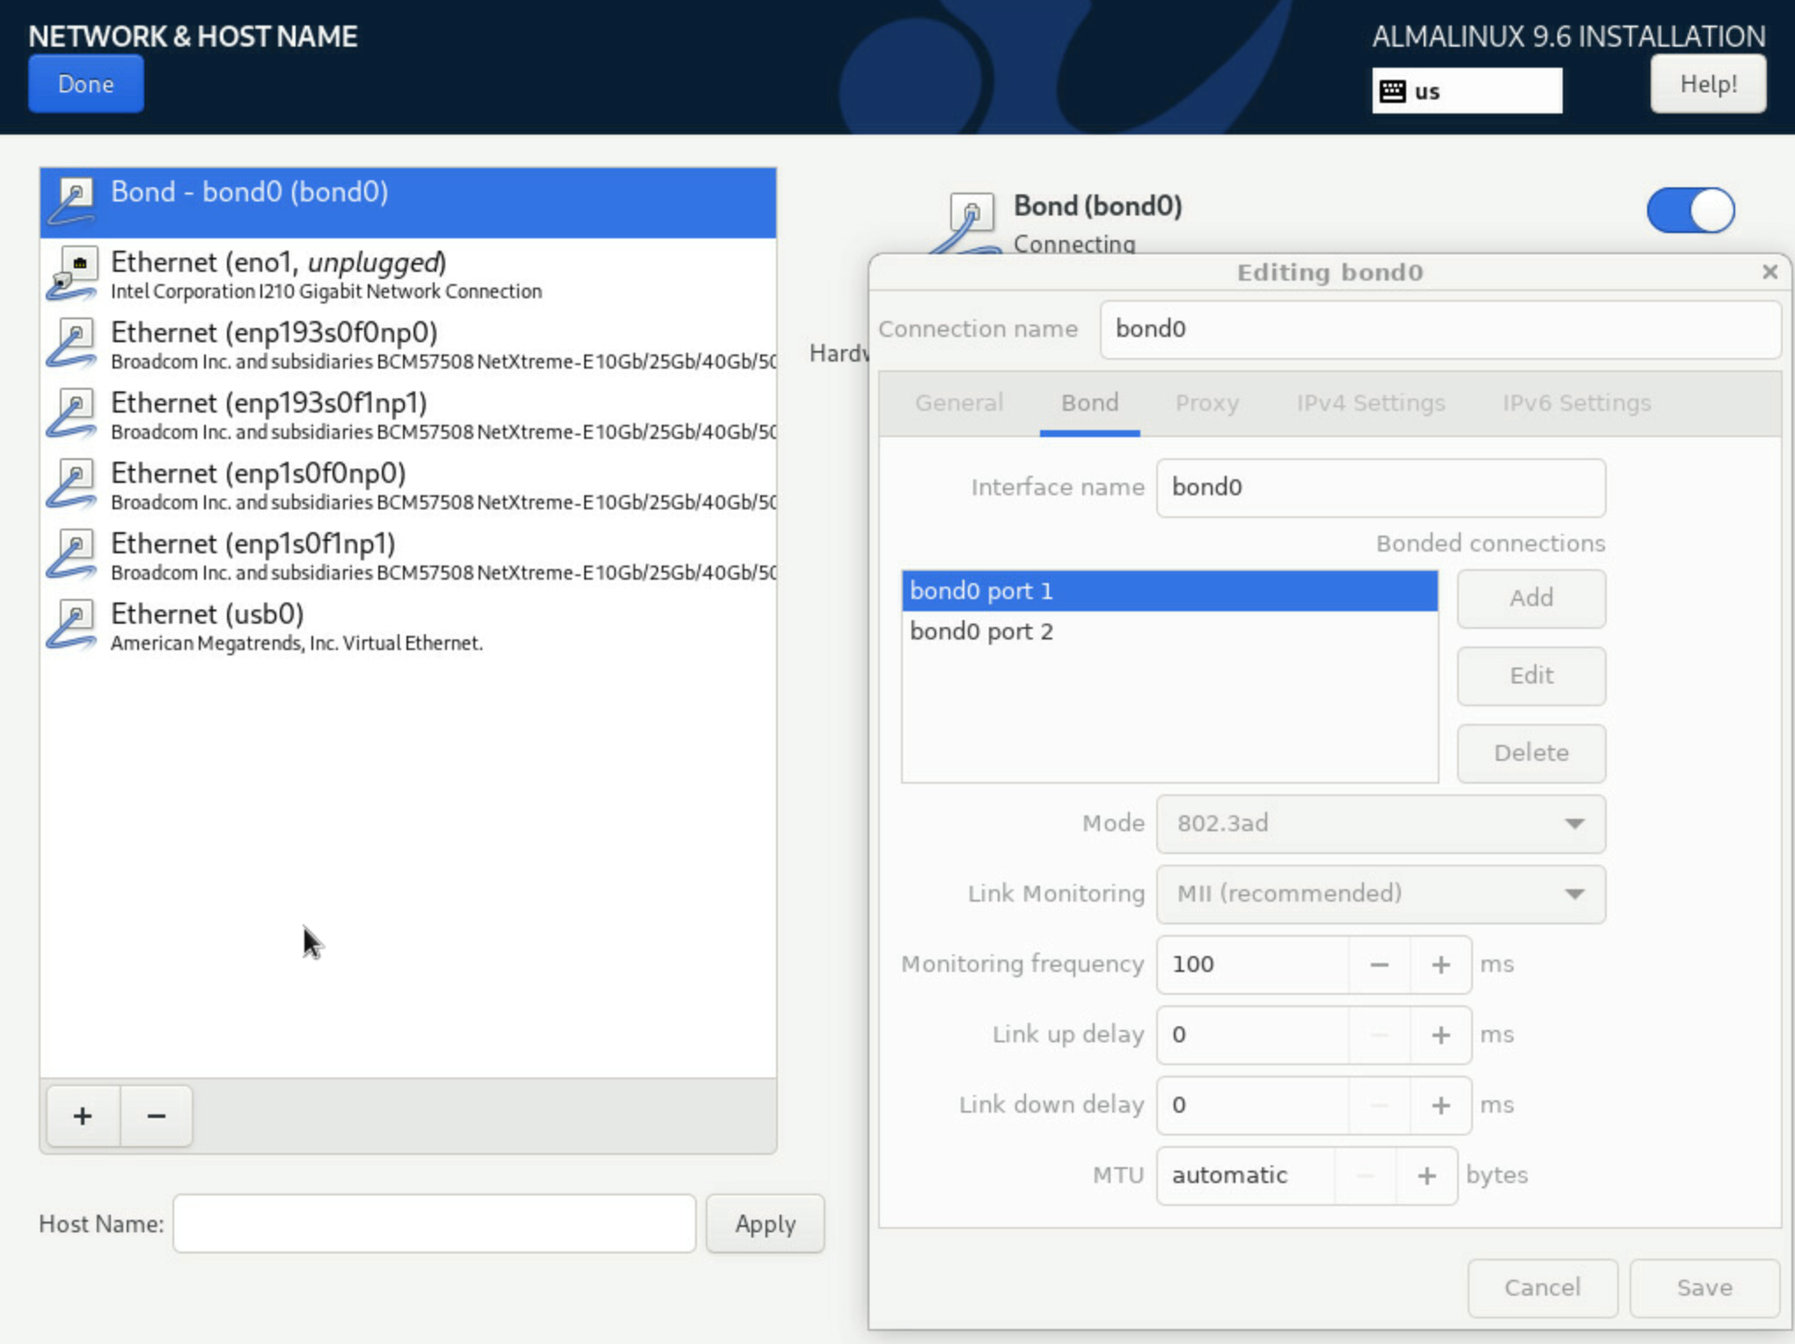Increase MTU value with plus
1795x1344 pixels.
point(1426,1176)
